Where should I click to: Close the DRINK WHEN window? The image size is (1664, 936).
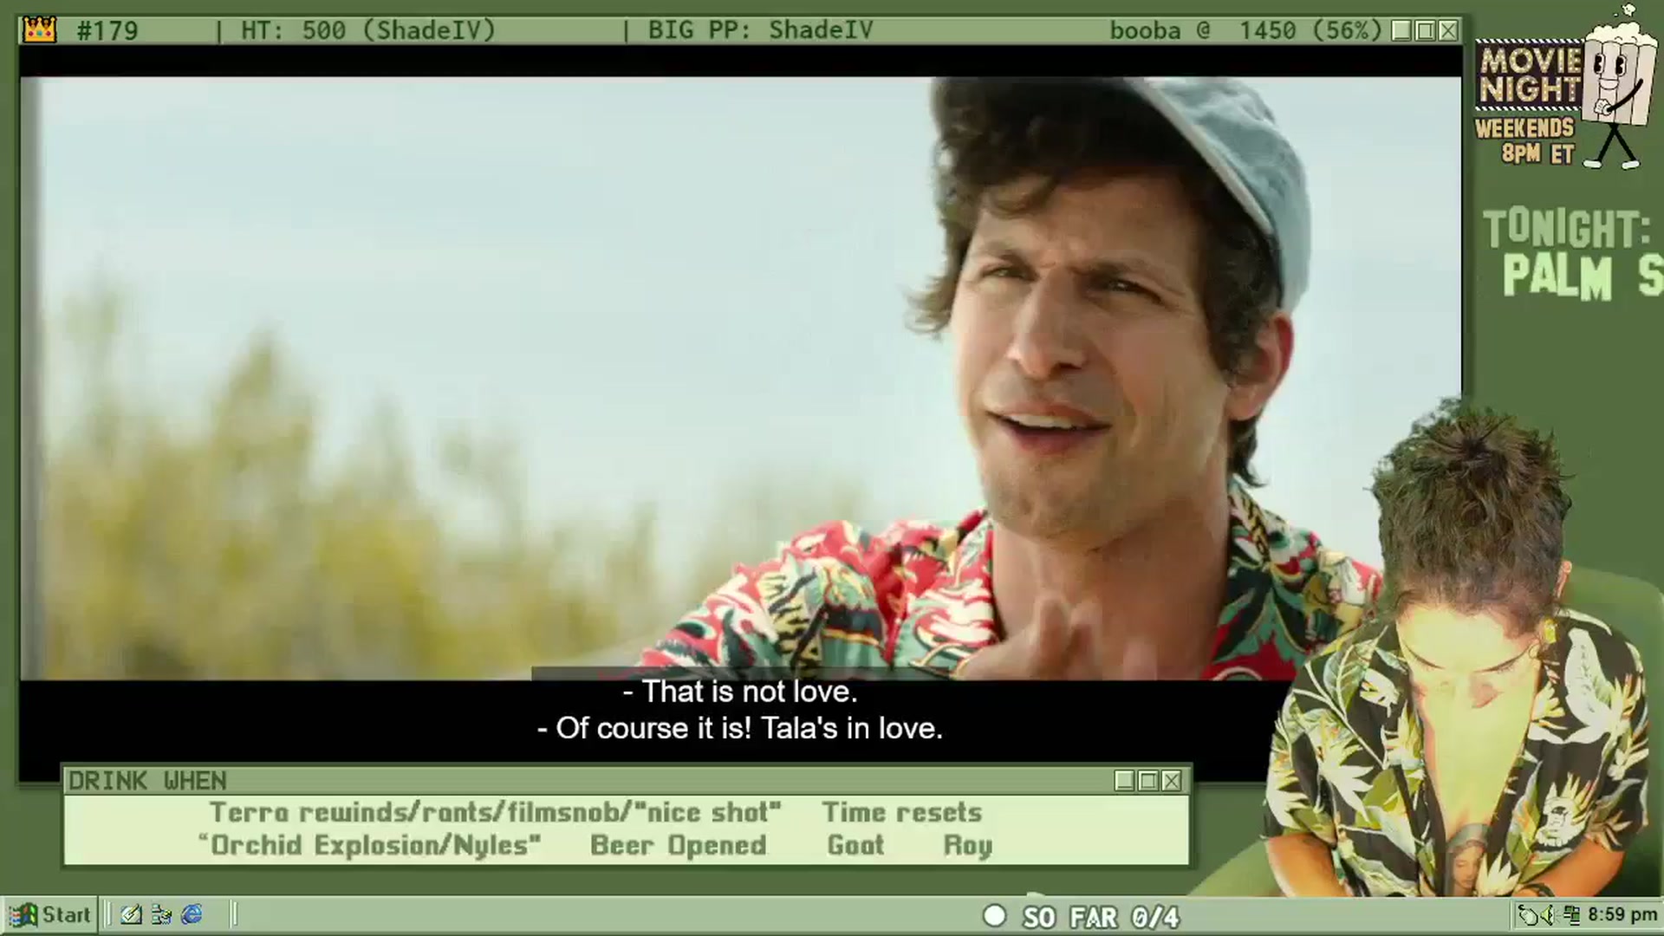click(x=1172, y=781)
